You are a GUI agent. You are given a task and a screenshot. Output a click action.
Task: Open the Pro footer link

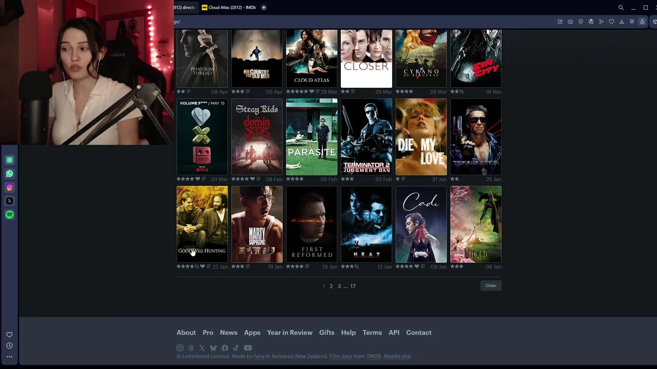pos(208,333)
